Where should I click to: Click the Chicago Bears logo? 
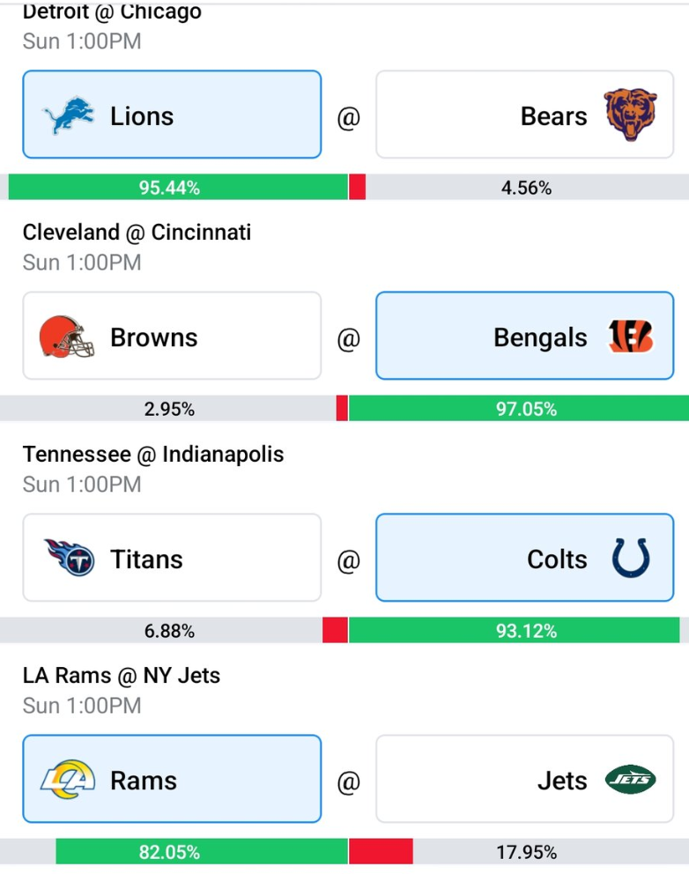pos(631,115)
